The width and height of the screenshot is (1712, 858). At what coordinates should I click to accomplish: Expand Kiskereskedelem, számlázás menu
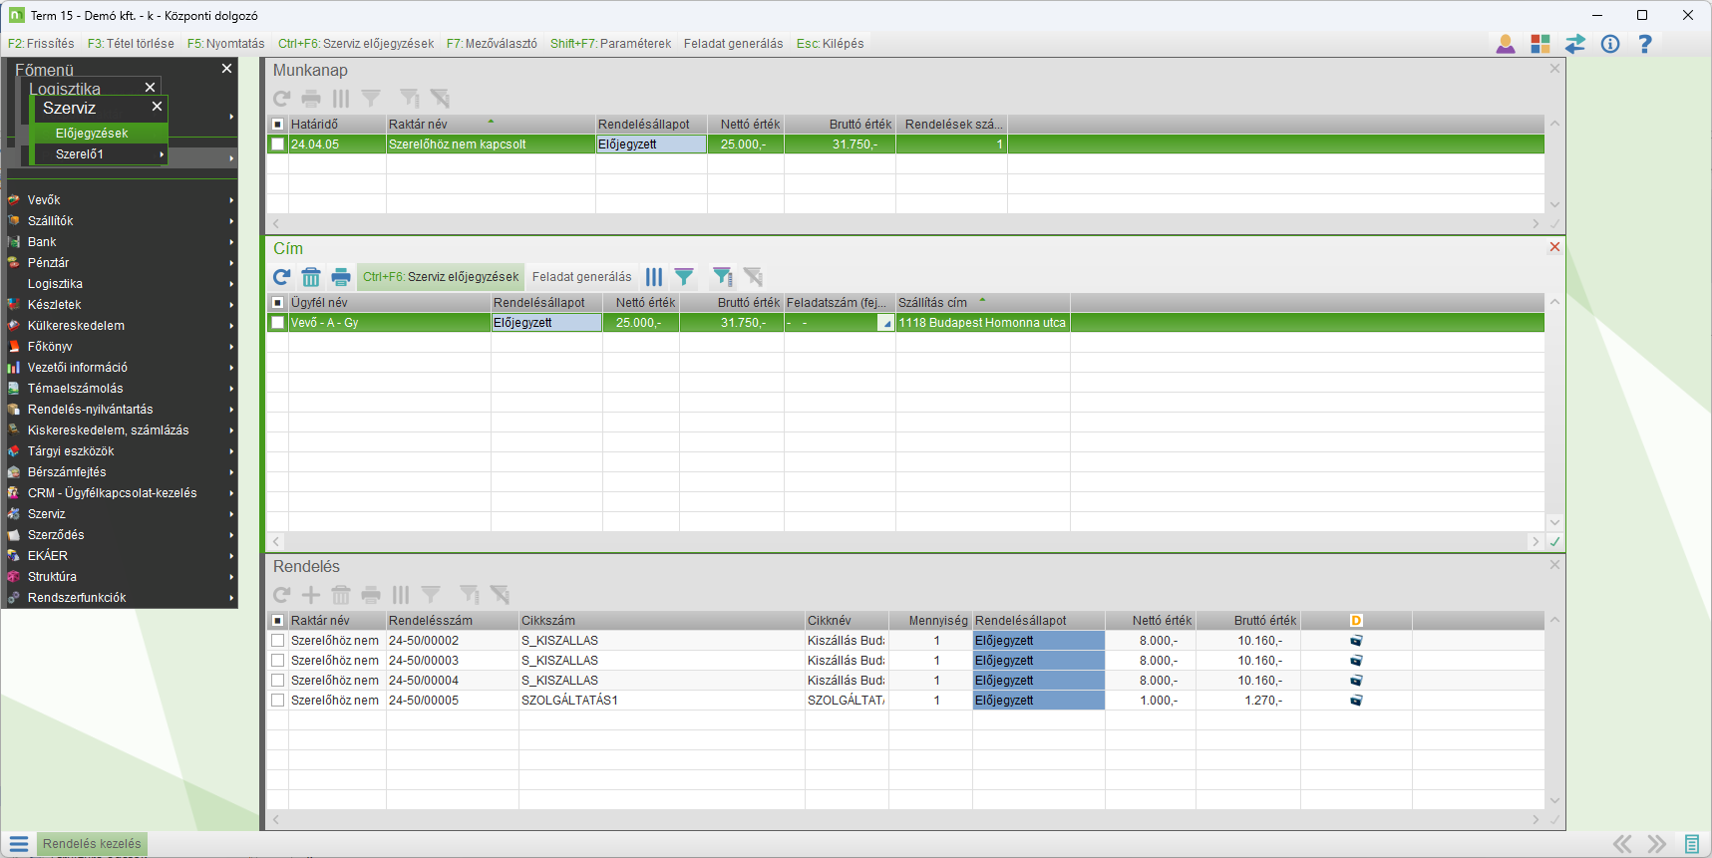pyautogui.click(x=109, y=430)
